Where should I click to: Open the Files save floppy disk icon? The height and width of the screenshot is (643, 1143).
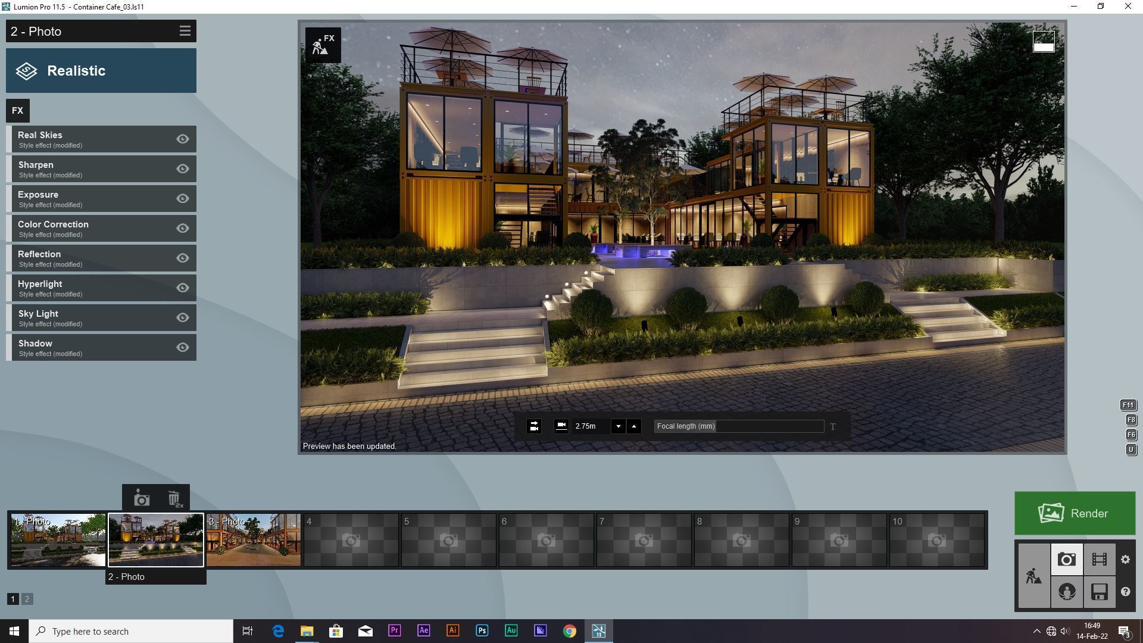pyautogui.click(x=1099, y=592)
